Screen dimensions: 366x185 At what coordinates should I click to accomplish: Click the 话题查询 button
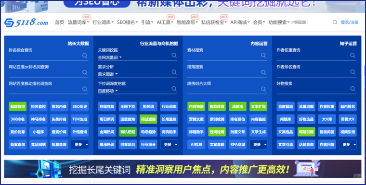coord(306,145)
